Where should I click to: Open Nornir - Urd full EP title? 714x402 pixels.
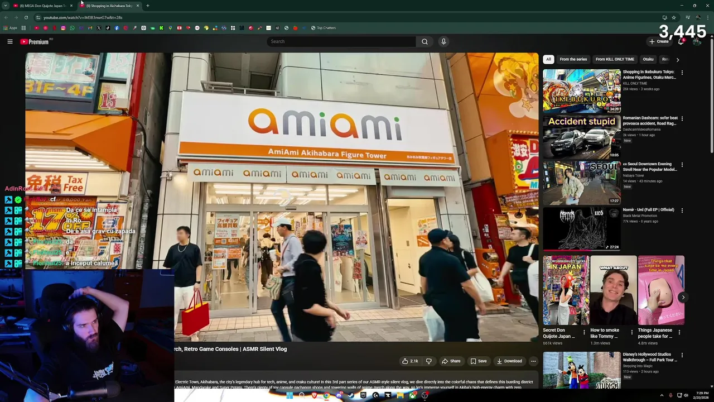coord(649,210)
